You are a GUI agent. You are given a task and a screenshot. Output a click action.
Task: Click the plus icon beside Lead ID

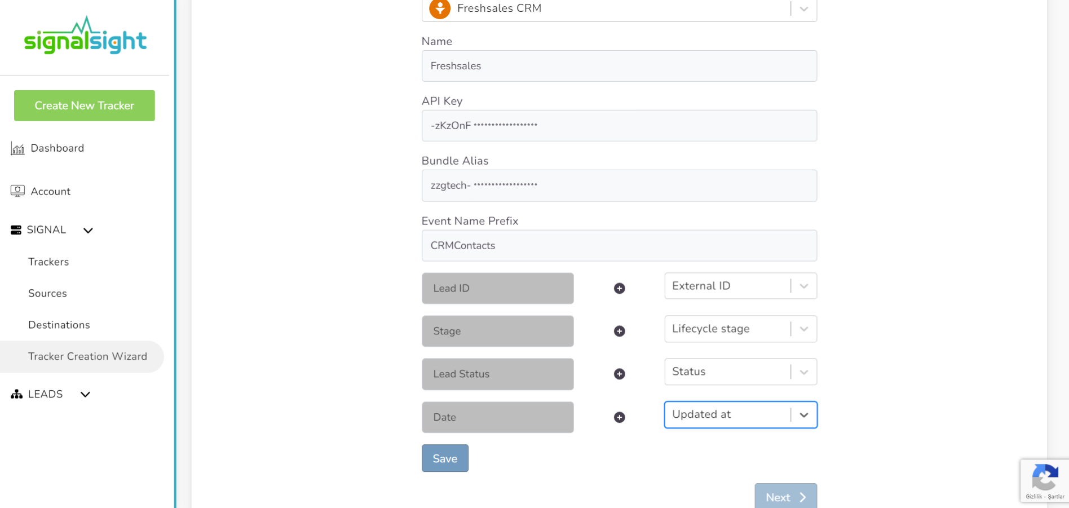click(x=619, y=289)
